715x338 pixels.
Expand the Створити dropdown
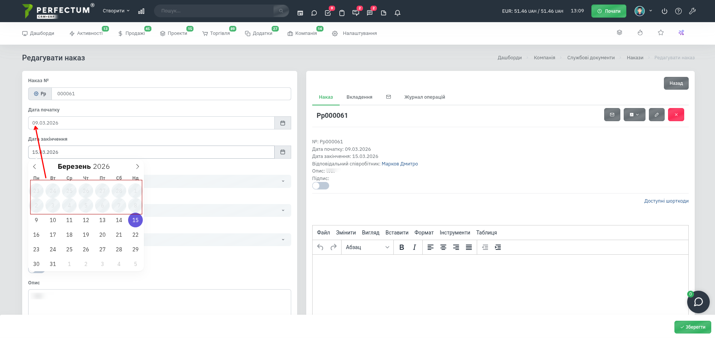pyautogui.click(x=116, y=11)
